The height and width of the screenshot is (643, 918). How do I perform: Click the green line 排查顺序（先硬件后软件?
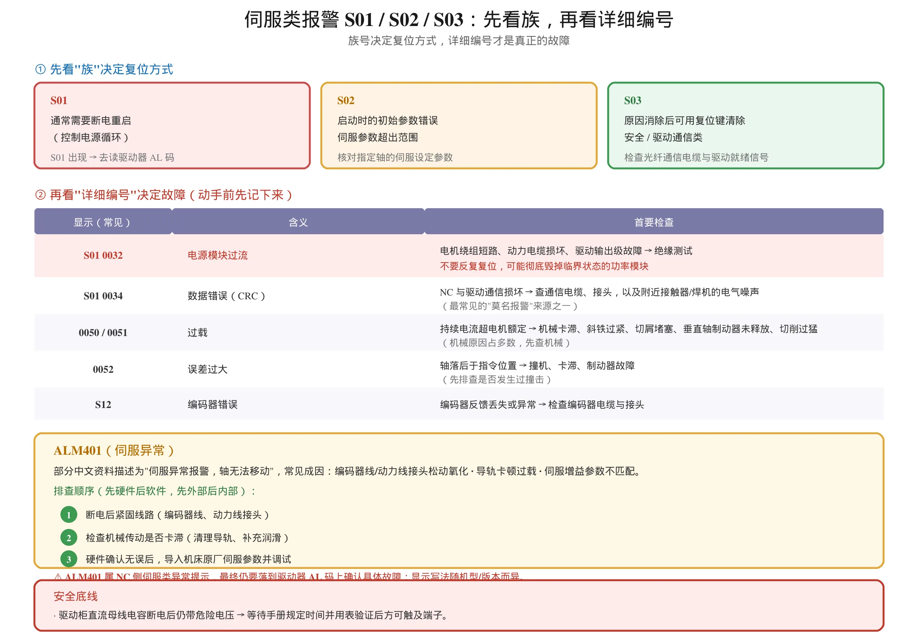[x=155, y=491]
